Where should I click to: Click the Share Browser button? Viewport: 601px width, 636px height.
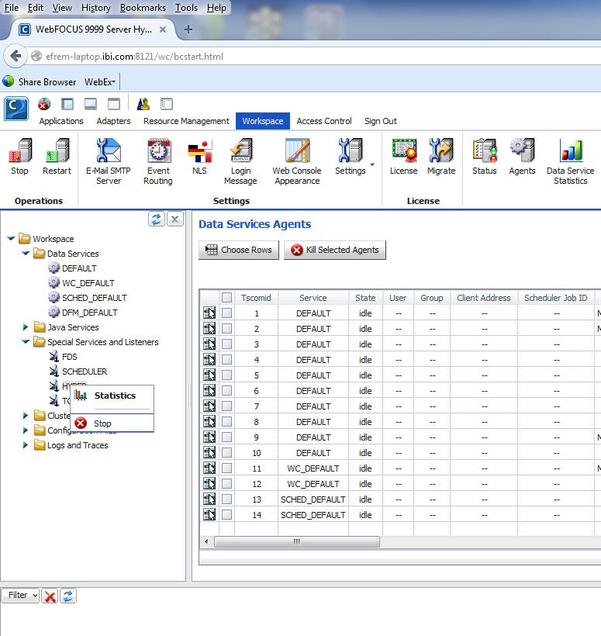(x=40, y=82)
